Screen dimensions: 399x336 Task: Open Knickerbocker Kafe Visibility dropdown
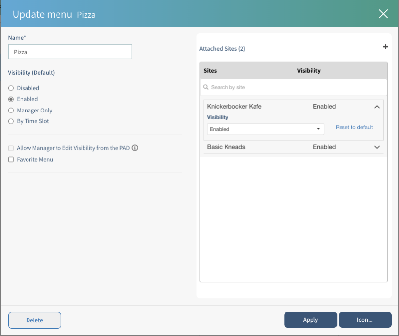tap(265, 129)
